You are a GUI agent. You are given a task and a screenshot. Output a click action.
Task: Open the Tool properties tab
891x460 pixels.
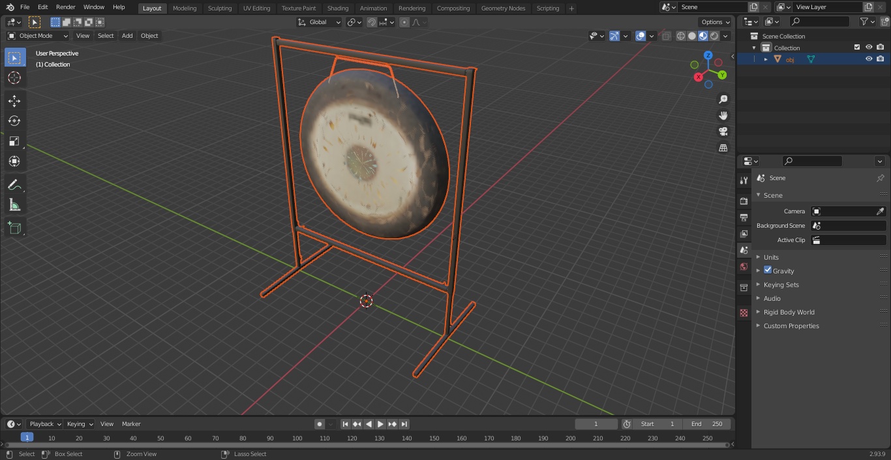(744, 180)
